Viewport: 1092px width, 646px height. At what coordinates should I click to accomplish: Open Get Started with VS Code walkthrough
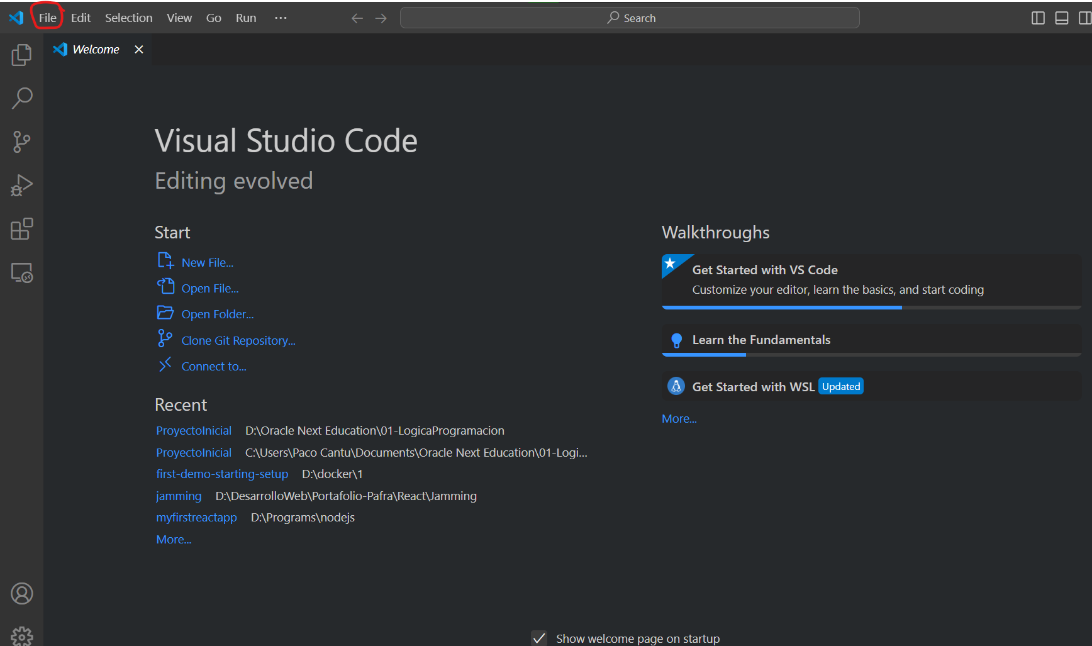tap(871, 281)
